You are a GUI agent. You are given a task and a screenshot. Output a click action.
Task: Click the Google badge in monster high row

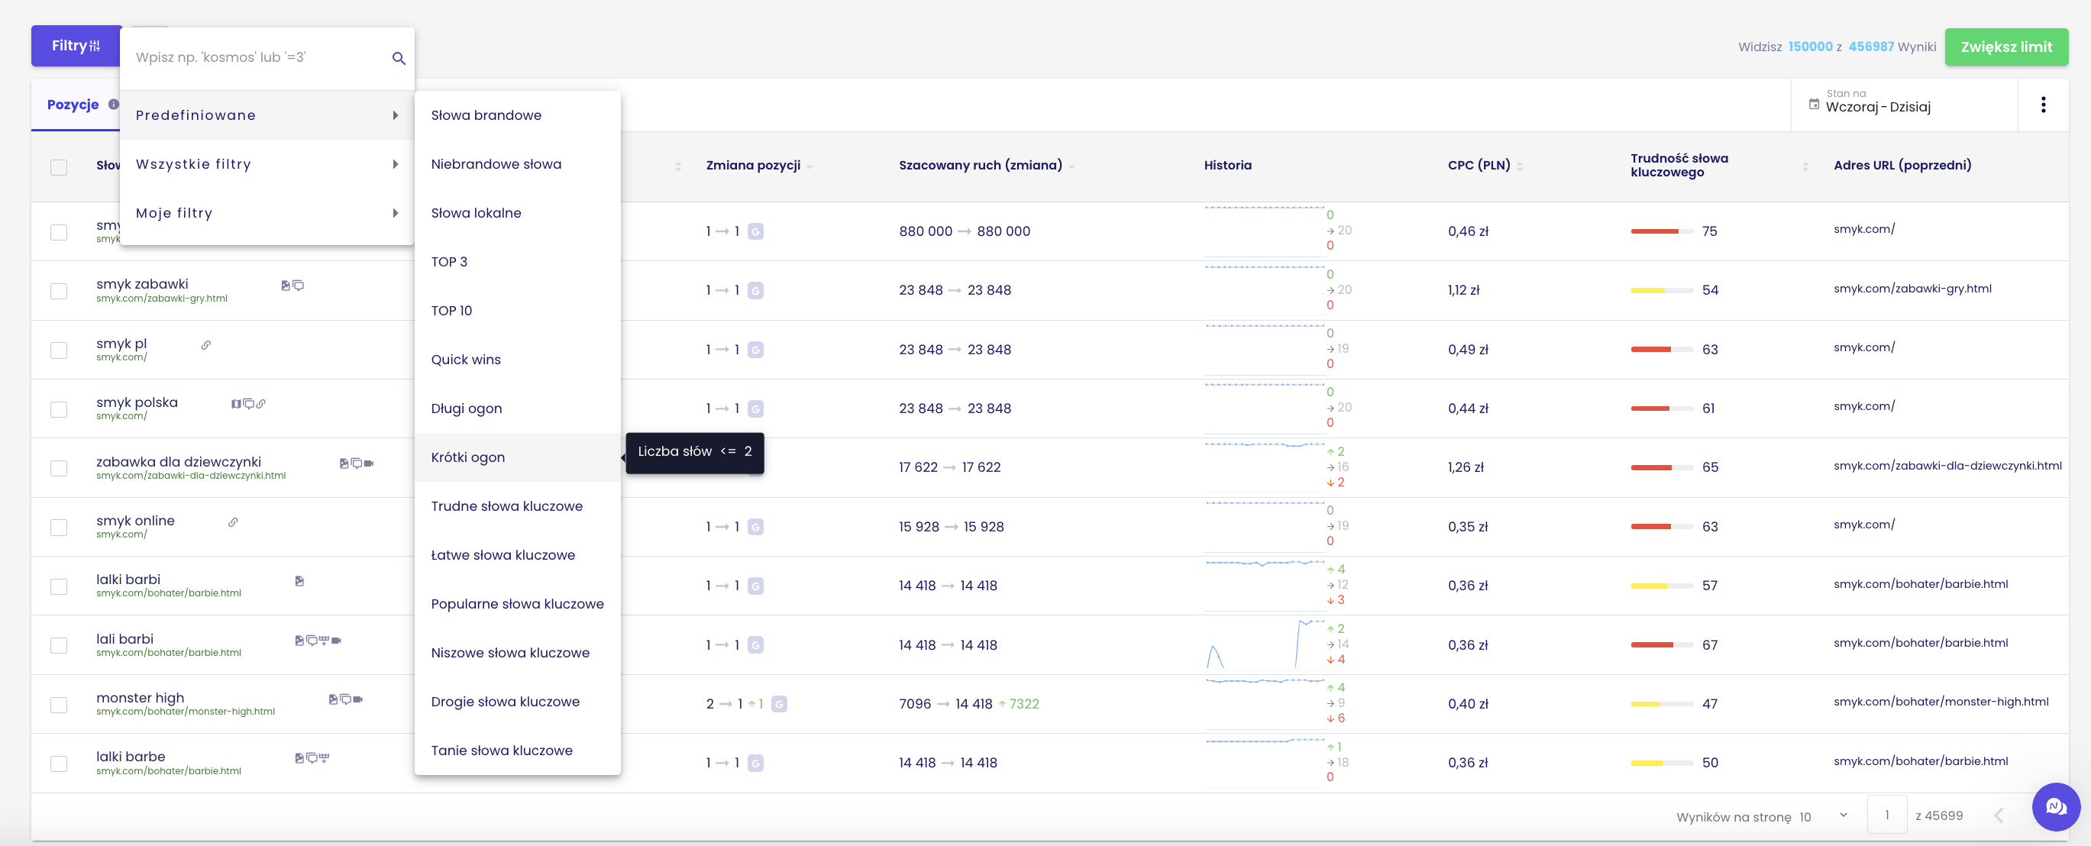coord(778,704)
